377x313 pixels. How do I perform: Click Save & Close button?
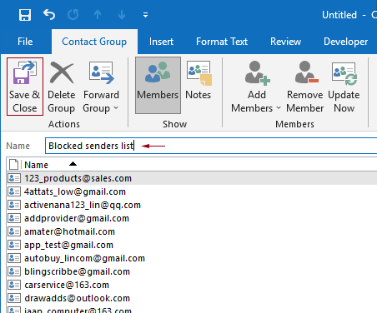tap(25, 87)
